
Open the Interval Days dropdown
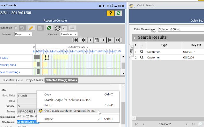pyautogui.click(x=23, y=34)
